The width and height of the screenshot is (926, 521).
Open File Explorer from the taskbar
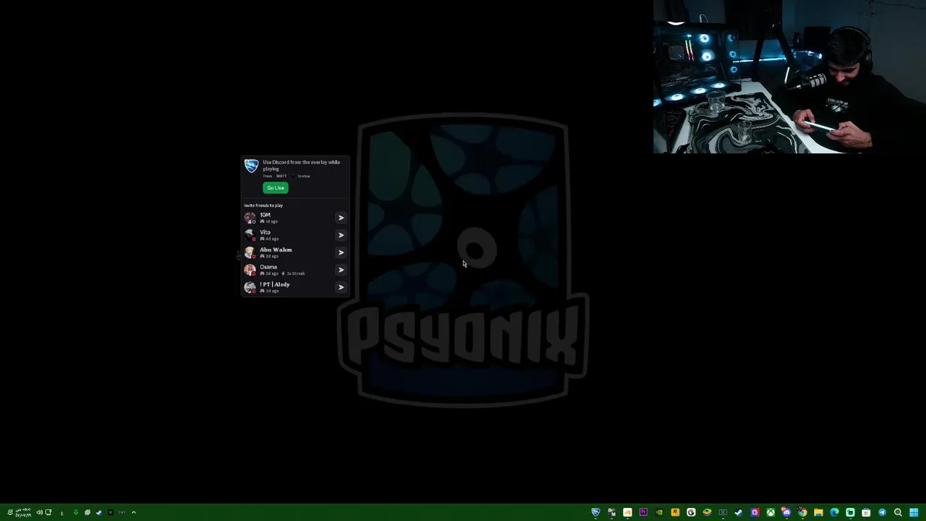click(818, 512)
